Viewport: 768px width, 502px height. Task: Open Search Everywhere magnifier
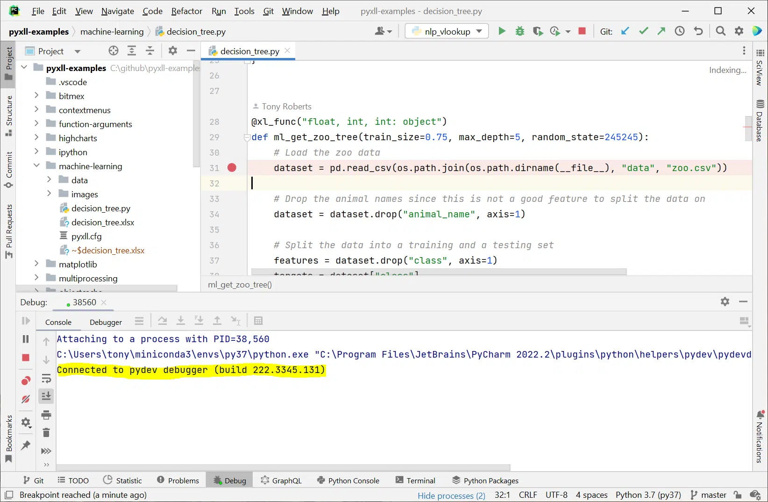point(721,31)
